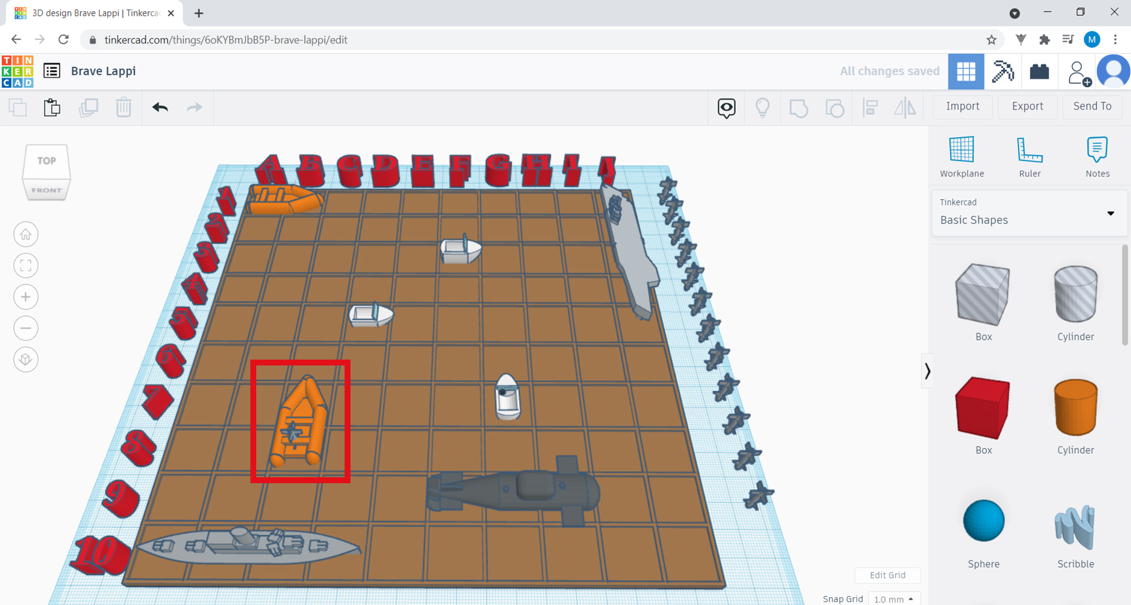1131x605 pixels.
Task: Click the Brave Lappi design name
Action: (x=104, y=71)
